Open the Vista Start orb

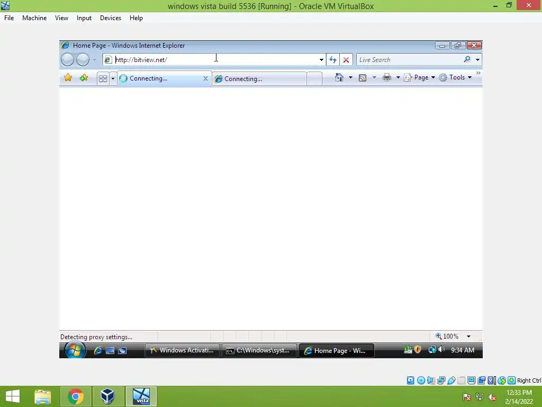pos(75,350)
